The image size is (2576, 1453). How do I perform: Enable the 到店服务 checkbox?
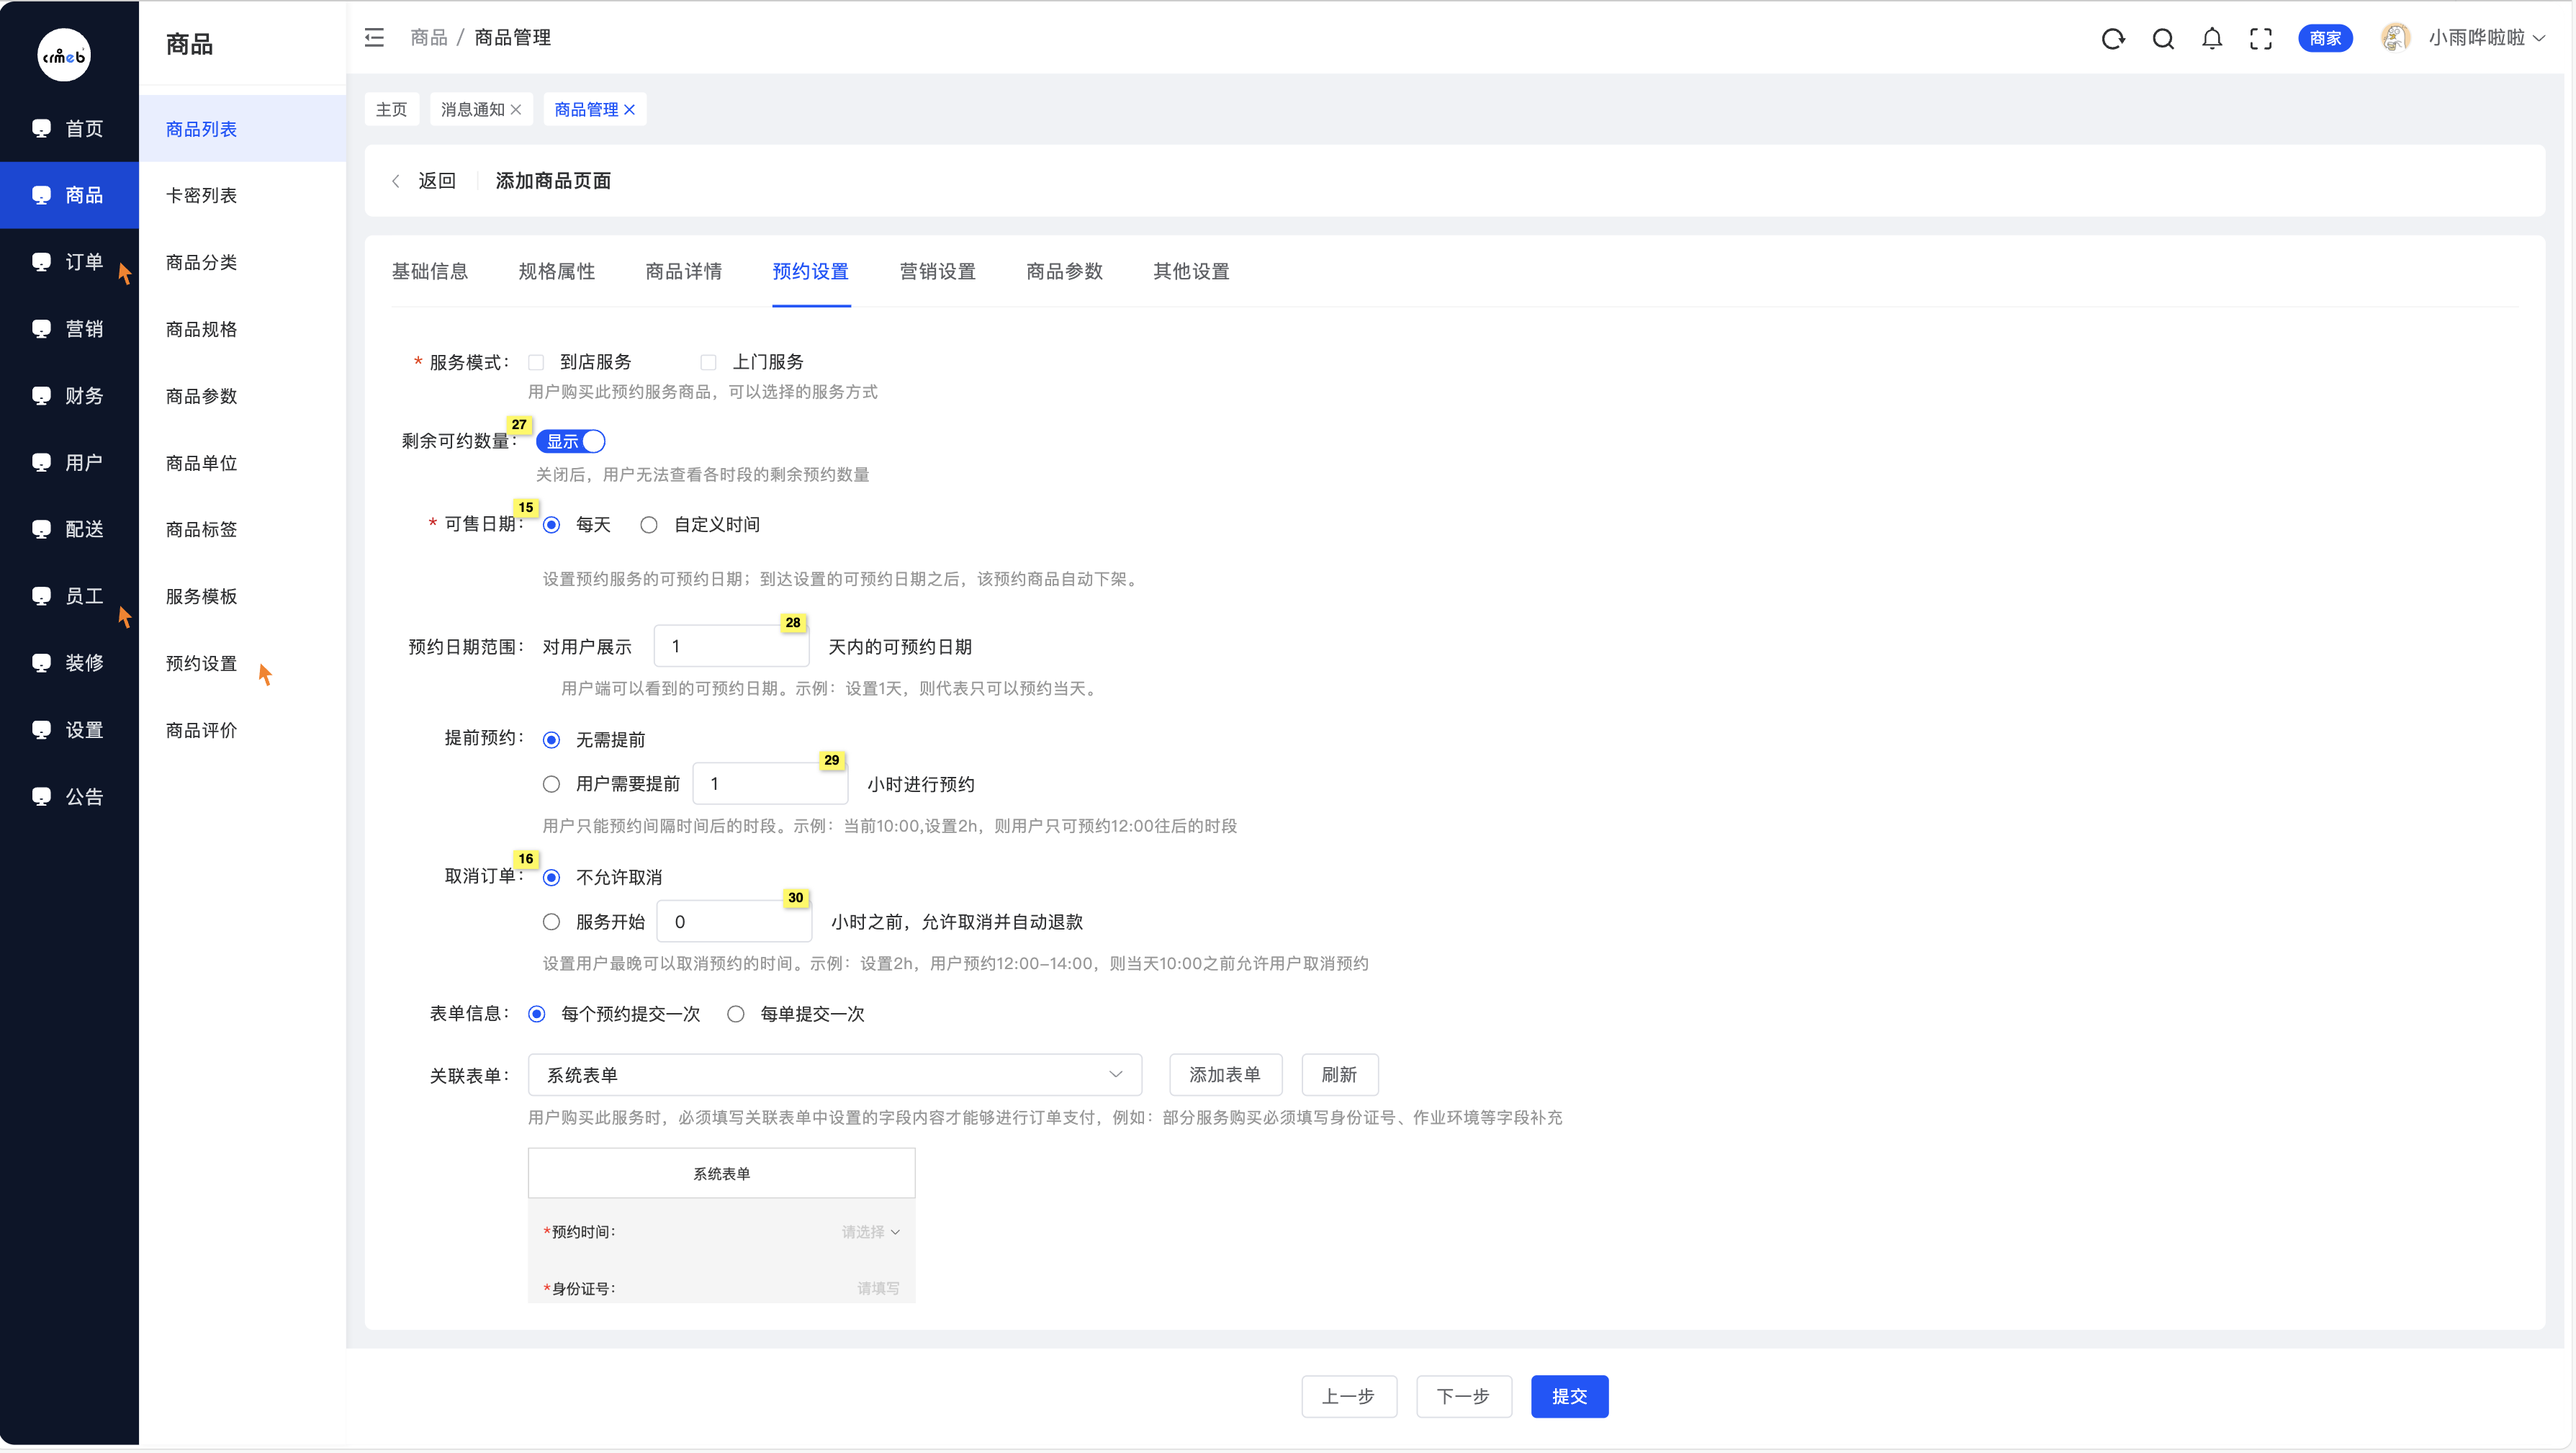[x=536, y=362]
